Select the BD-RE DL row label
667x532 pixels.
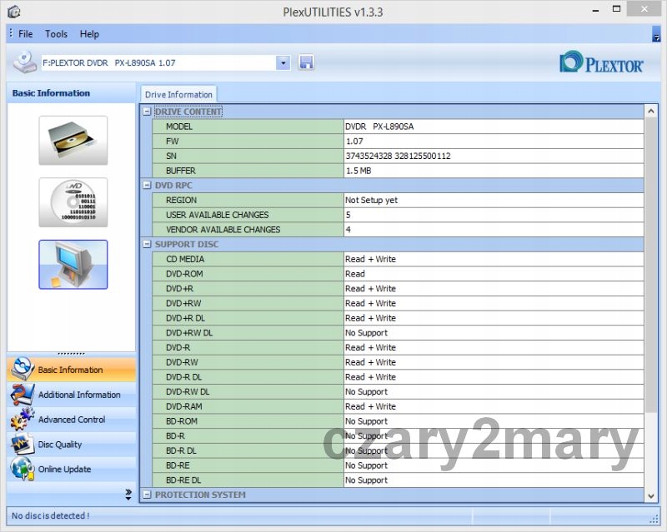[183, 480]
